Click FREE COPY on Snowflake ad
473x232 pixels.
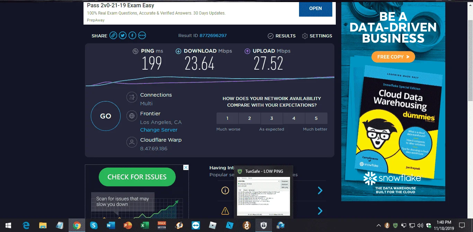(393, 57)
